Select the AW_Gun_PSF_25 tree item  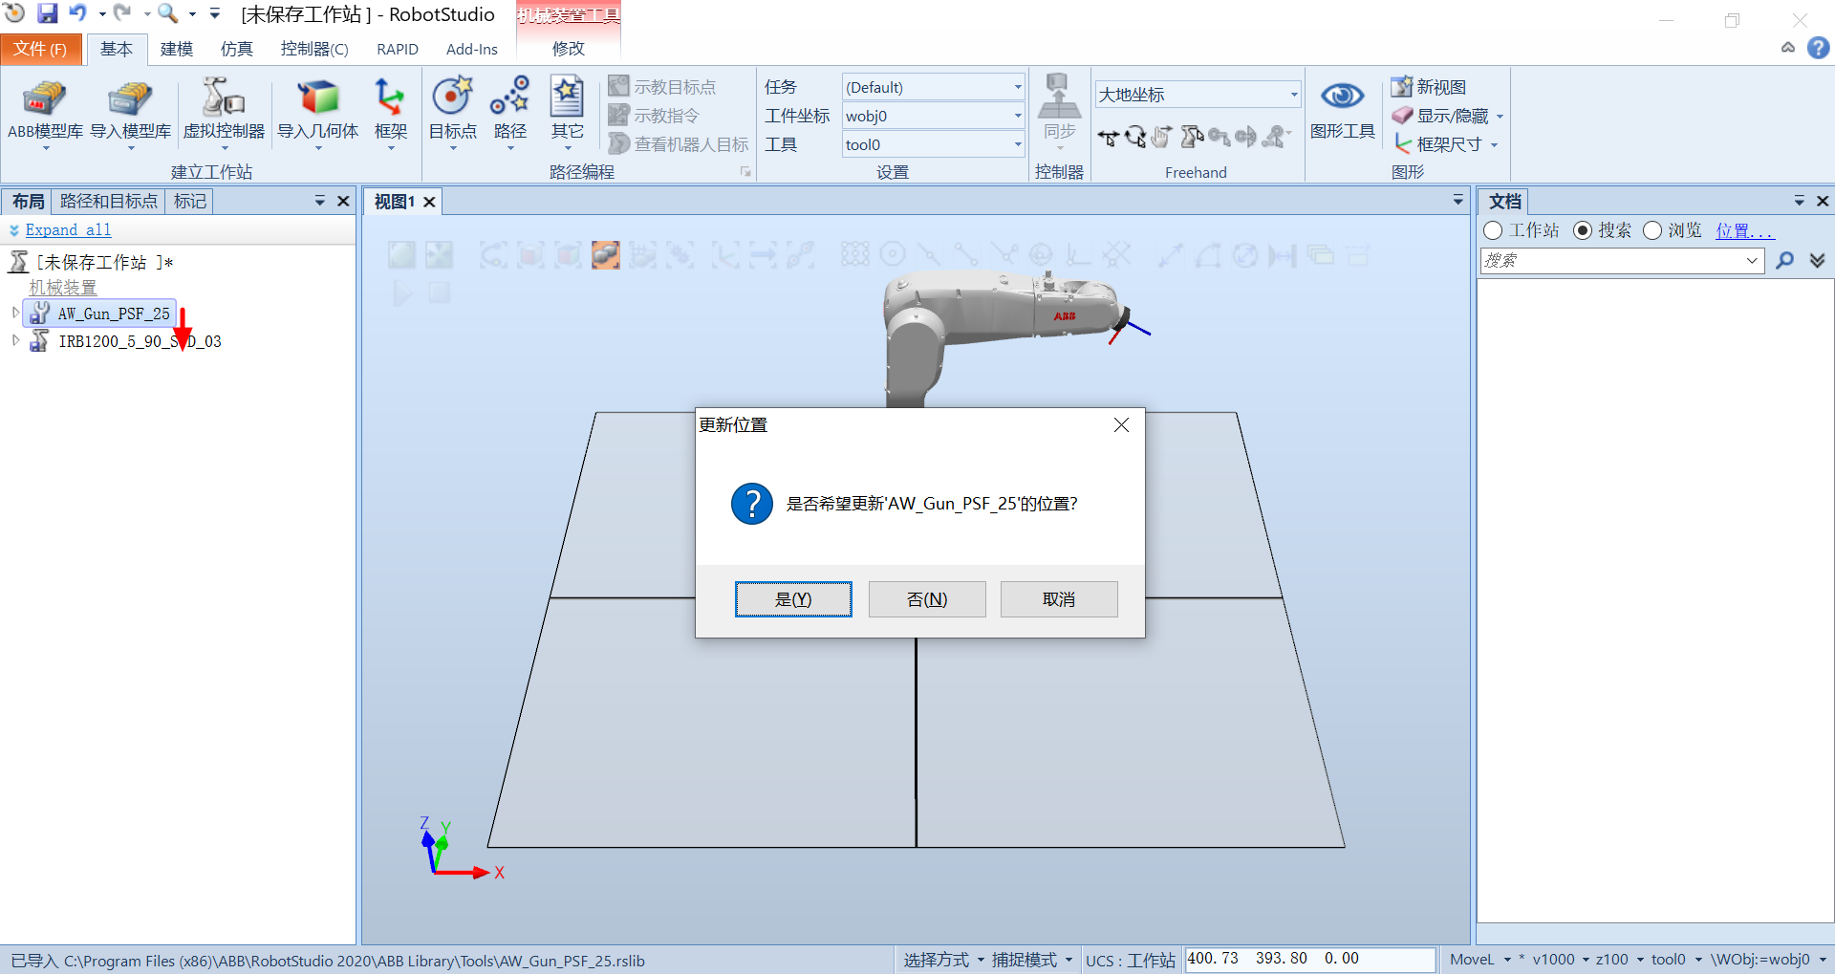[113, 314]
